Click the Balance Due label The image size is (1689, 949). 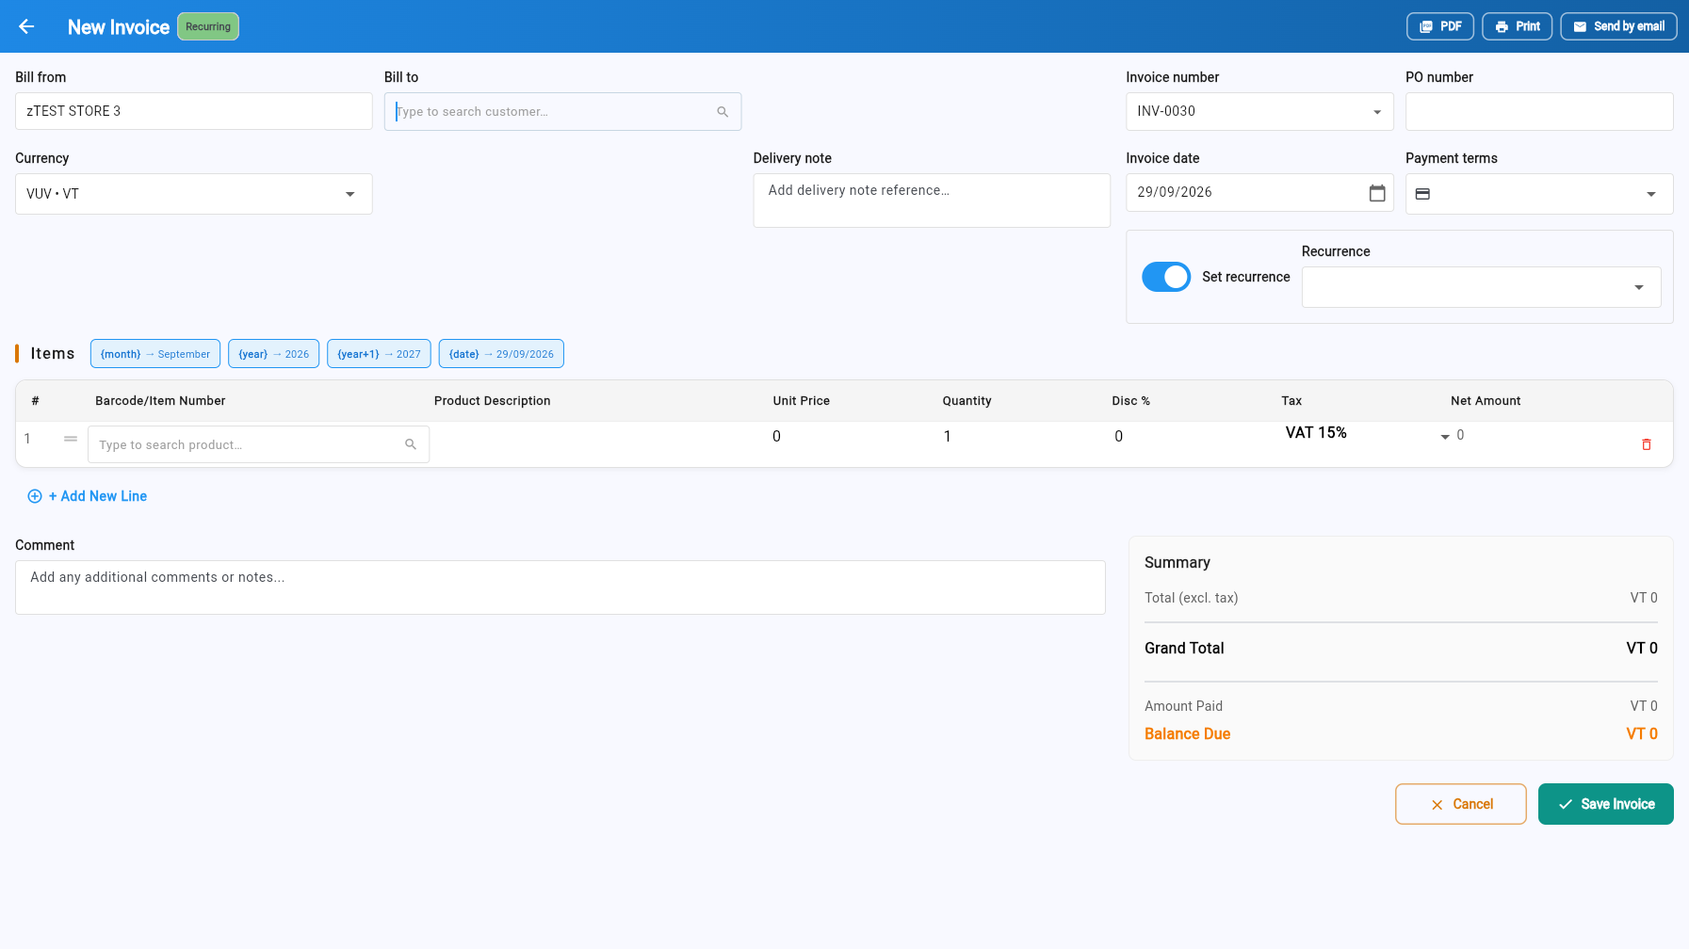pos(1187,734)
